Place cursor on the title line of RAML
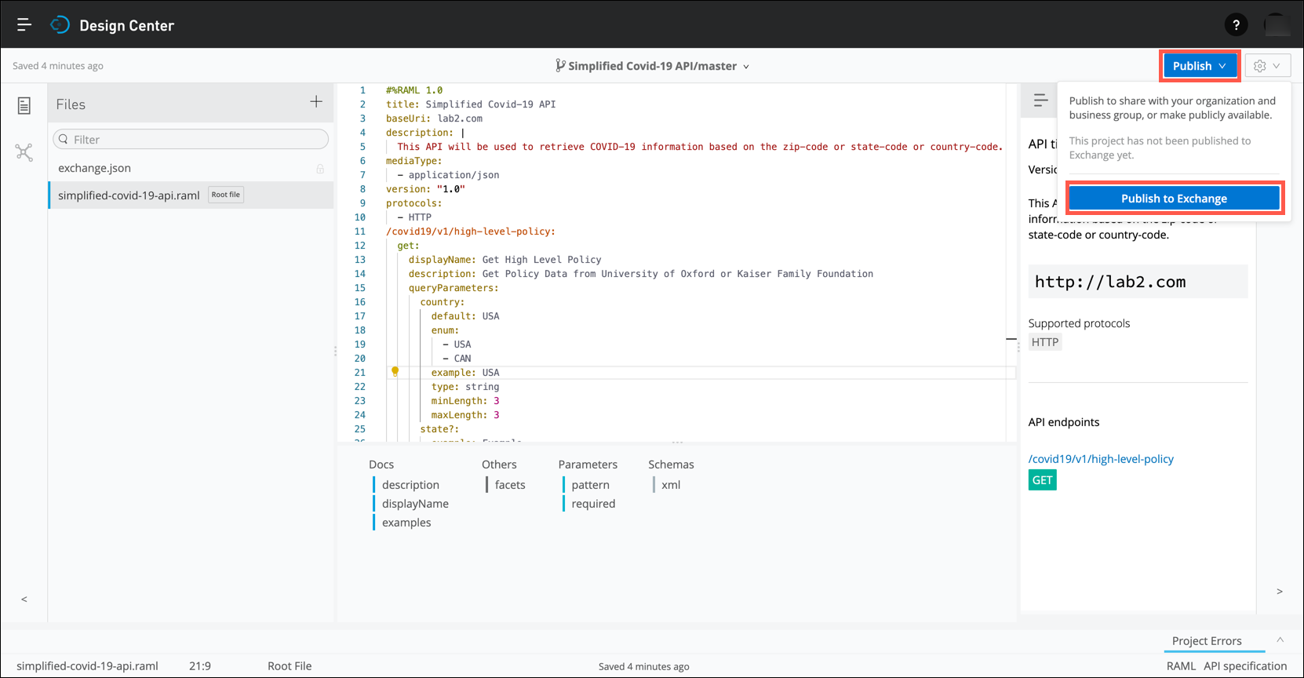This screenshot has height=678, width=1304. click(471, 104)
